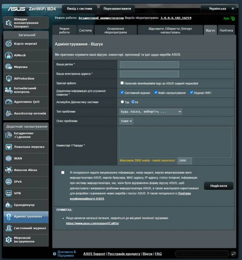The image size is (242, 260).
Task: Select Так for system diagnostics
Action: (x=122, y=102)
